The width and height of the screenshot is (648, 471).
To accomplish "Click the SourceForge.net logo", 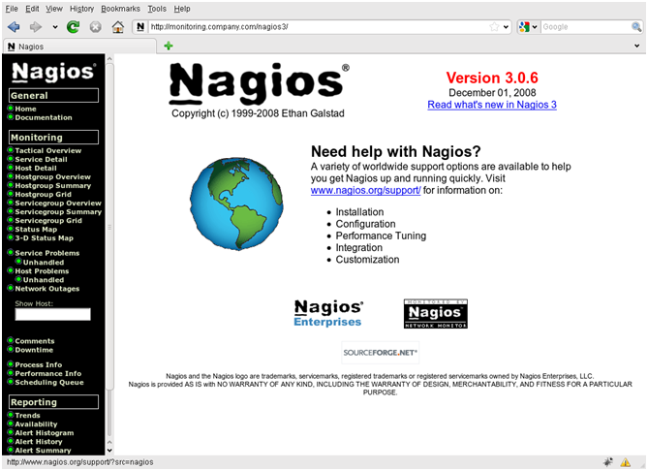I will (x=381, y=353).
